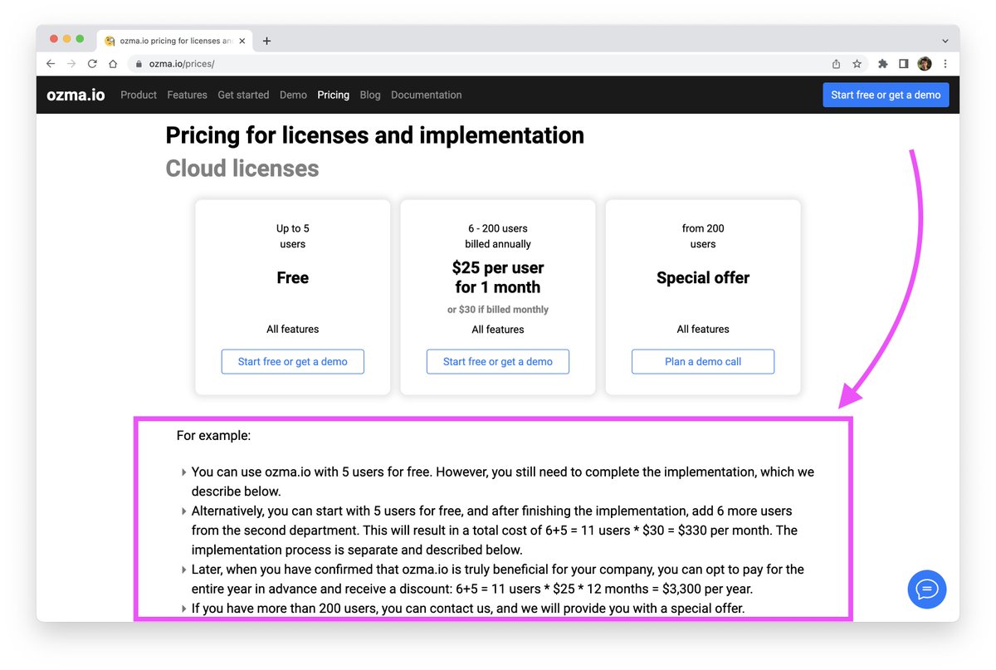Go to Get started page
The width and height of the screenshot is (996, 670).
243,95
